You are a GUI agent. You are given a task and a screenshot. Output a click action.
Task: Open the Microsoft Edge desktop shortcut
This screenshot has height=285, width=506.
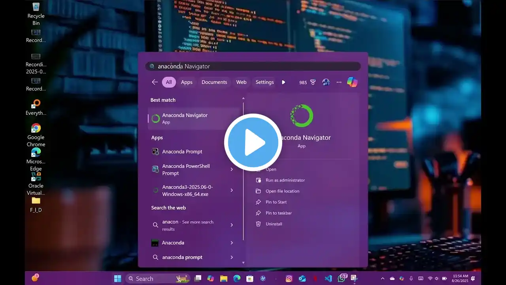pyautogui.click(x=36, y=159)
